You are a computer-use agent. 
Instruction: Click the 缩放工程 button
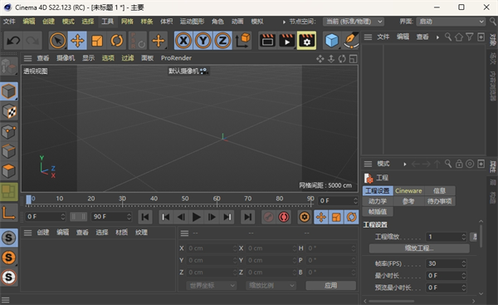click(x=419, y=248)
